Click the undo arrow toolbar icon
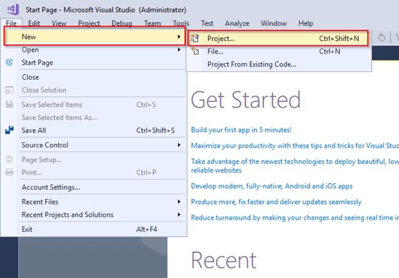 pyautogui.click(x=382, y=38)
